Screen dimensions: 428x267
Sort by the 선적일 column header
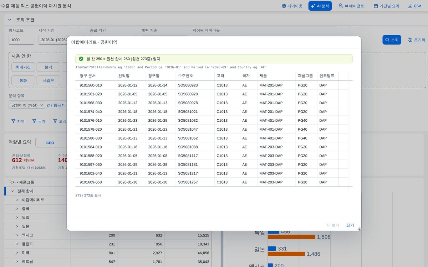coord(131,76)
